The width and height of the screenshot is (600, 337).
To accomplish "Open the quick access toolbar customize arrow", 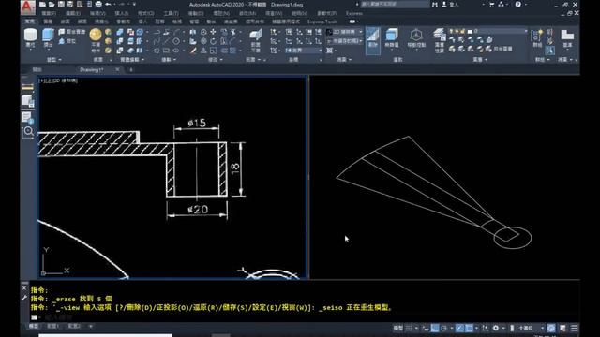I will (134, 5).
